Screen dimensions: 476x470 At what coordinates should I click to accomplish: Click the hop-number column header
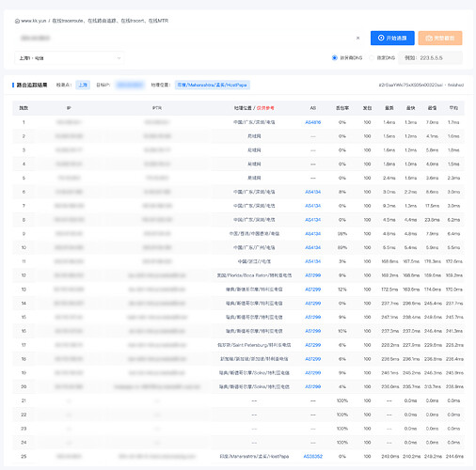pos(24,108)
